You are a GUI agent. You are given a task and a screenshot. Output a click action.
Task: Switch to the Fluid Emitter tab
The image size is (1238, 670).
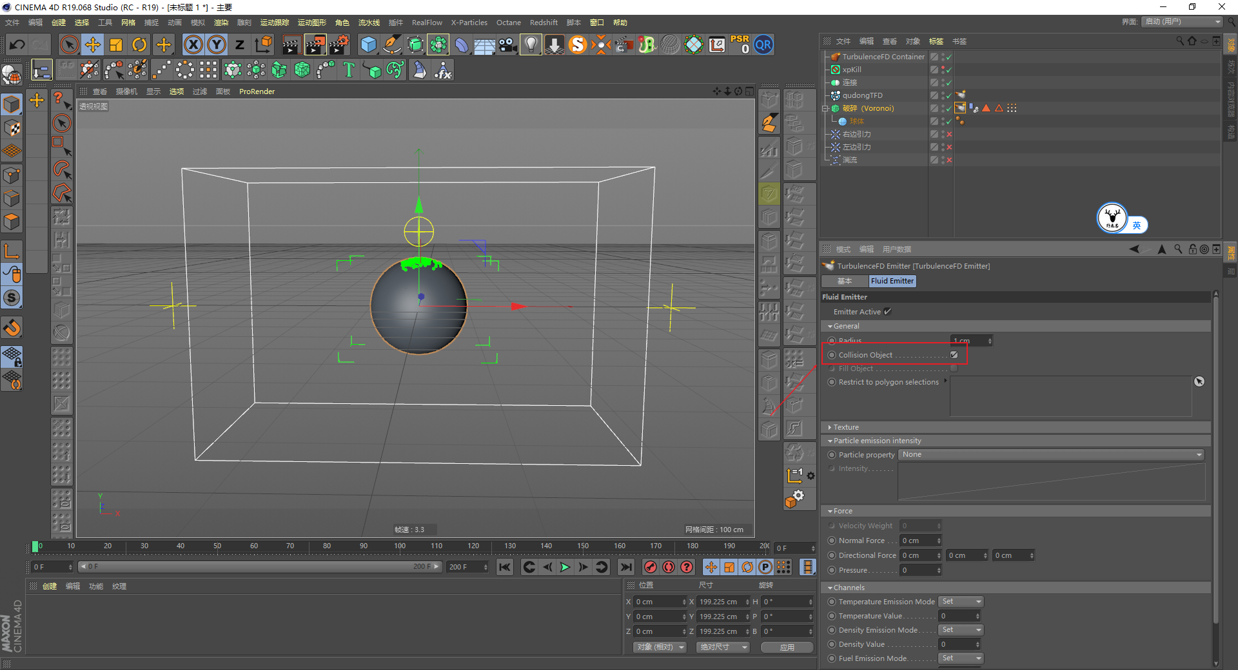coord(892,281)
